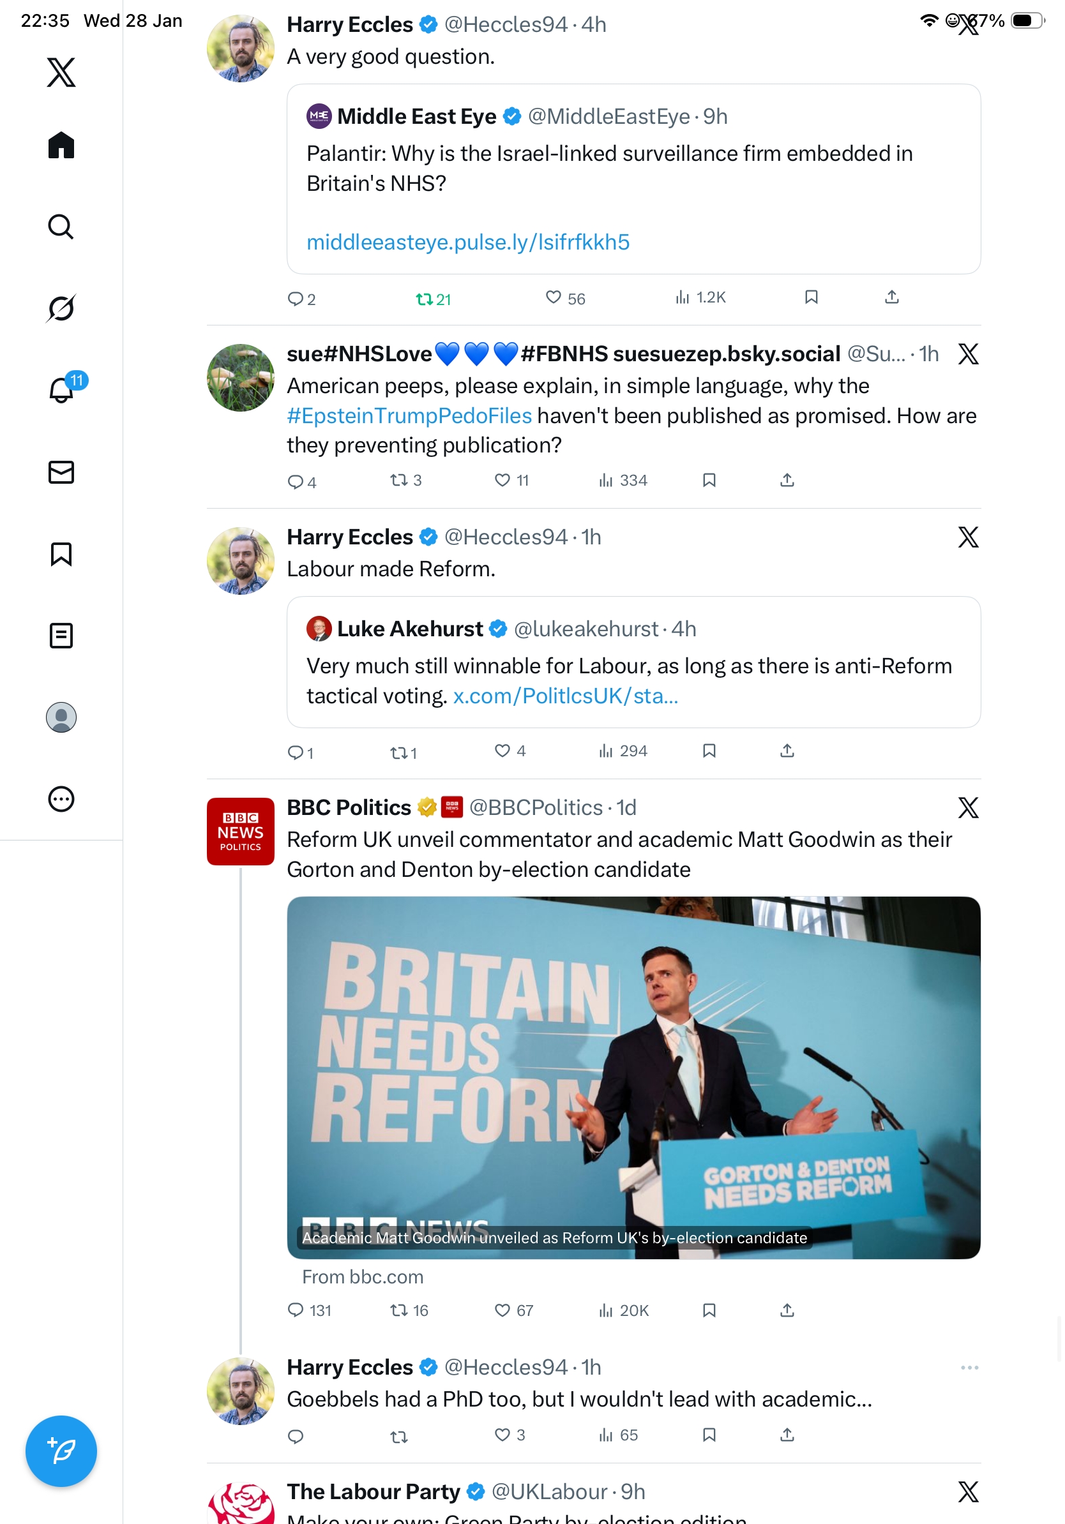Undo repost on the Middle East Eye quote tweet
1065x1524 pixels.
(433, 299)
